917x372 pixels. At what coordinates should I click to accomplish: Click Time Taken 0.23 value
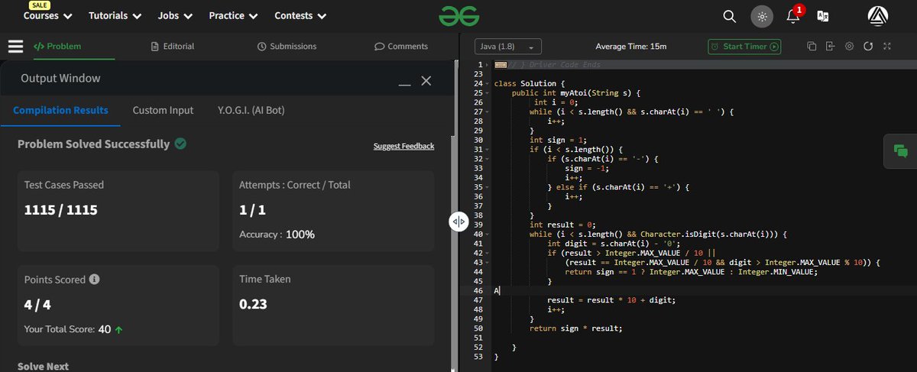point(253,304)
